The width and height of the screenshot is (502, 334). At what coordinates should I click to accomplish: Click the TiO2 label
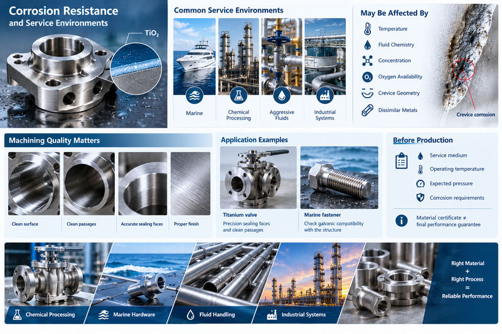151,33
